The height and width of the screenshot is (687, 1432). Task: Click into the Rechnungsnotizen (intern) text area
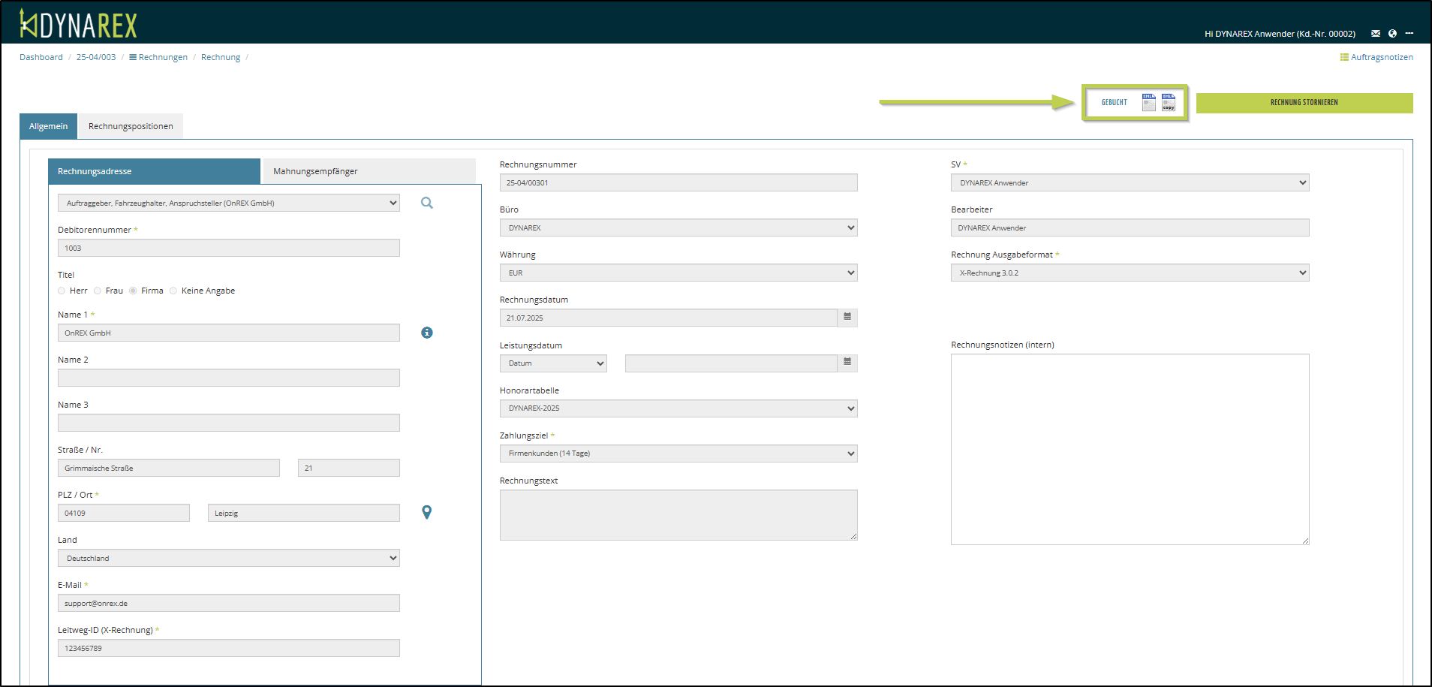coord(1130,449)
